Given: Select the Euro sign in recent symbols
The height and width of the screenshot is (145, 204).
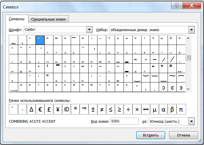Looking at the screenshot, I should pos(40,109).
